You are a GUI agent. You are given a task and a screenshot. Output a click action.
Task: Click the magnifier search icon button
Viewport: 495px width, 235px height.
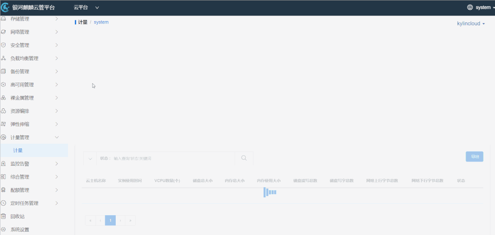244,158
